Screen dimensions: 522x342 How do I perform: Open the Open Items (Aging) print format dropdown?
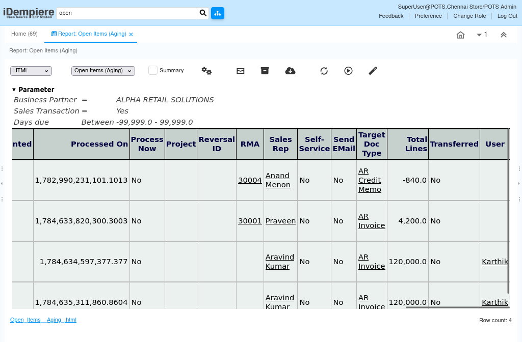coord(103,71)
